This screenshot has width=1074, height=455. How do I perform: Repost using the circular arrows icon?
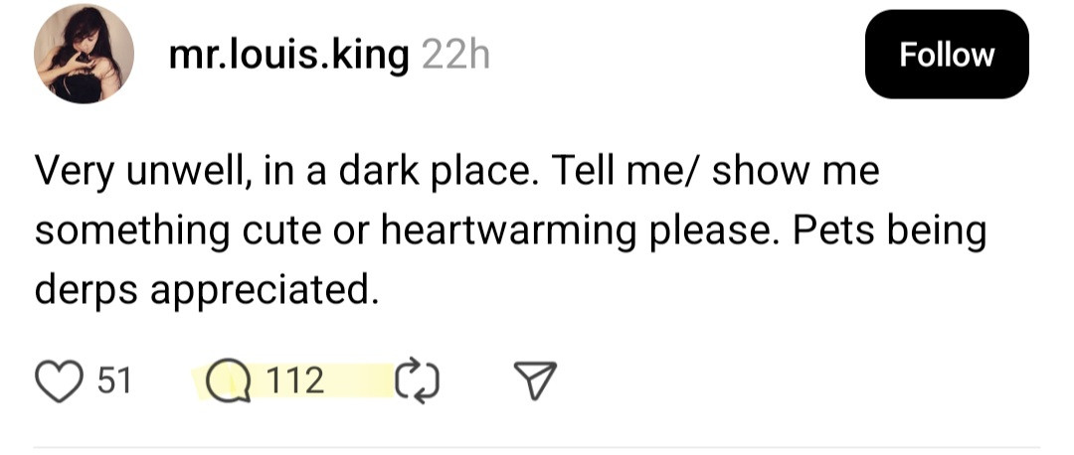418,381
